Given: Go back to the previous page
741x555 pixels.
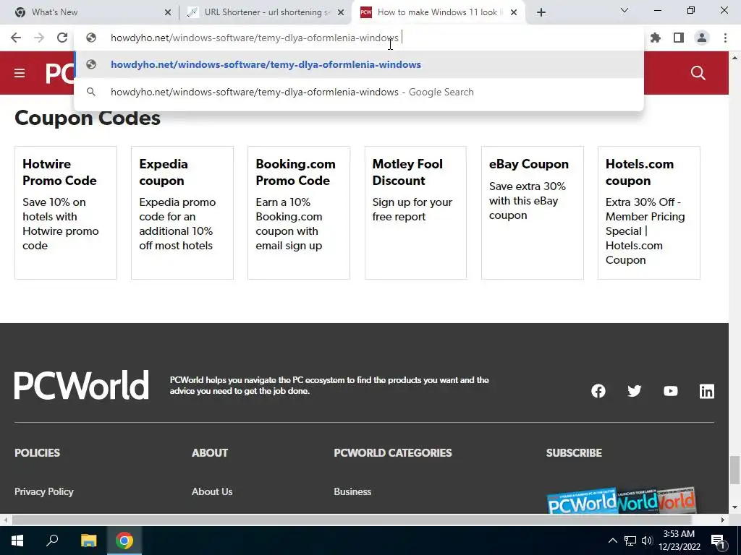Looking at the screenshot, I should [16, 38].
